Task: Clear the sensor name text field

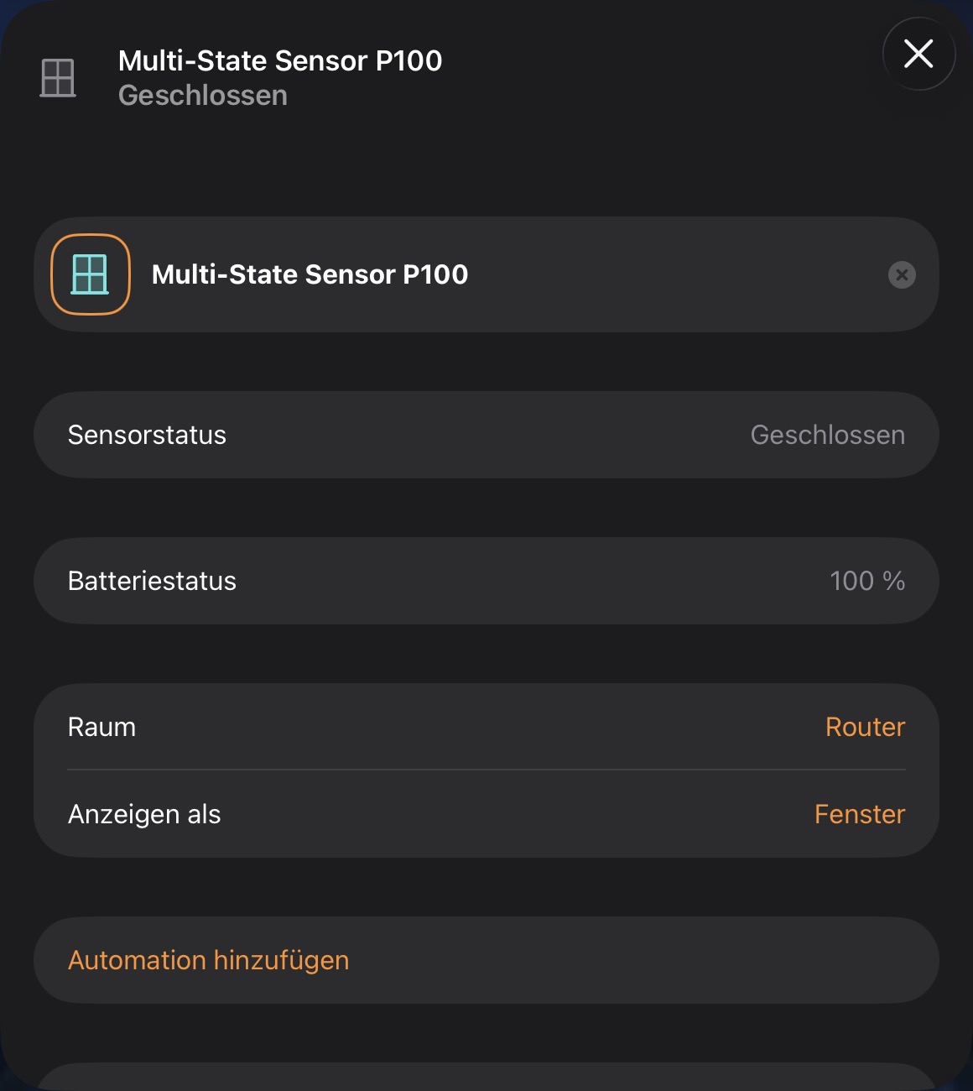Action: pos(902,274)
